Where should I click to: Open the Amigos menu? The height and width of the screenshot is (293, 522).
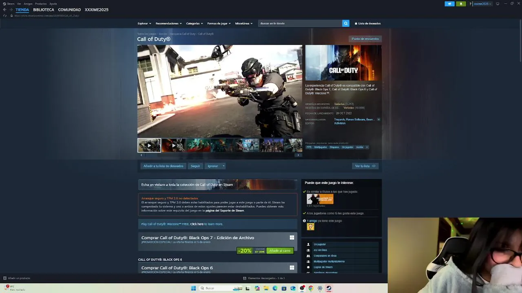[x=28, y=4]
